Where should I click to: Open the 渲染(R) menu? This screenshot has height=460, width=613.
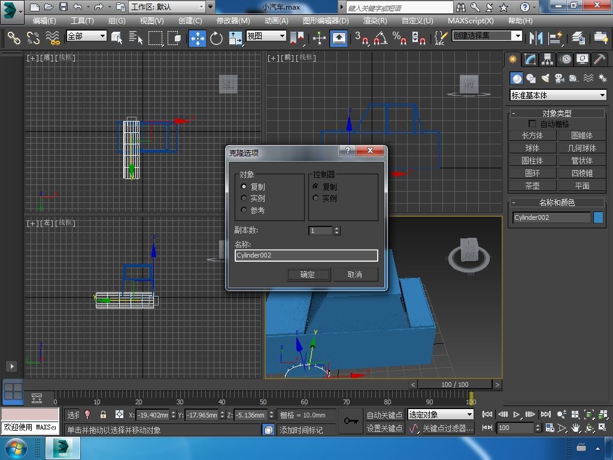375,20
